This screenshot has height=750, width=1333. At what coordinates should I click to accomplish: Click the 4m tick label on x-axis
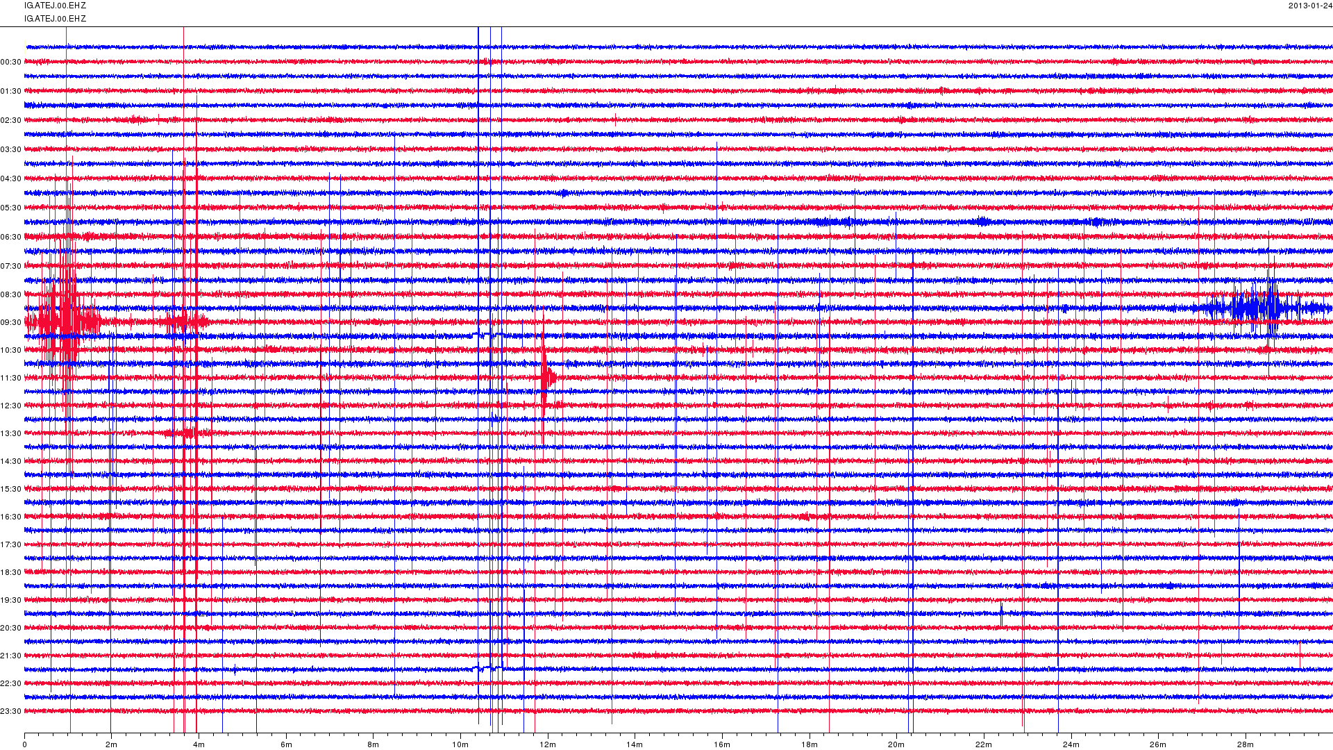199,745
